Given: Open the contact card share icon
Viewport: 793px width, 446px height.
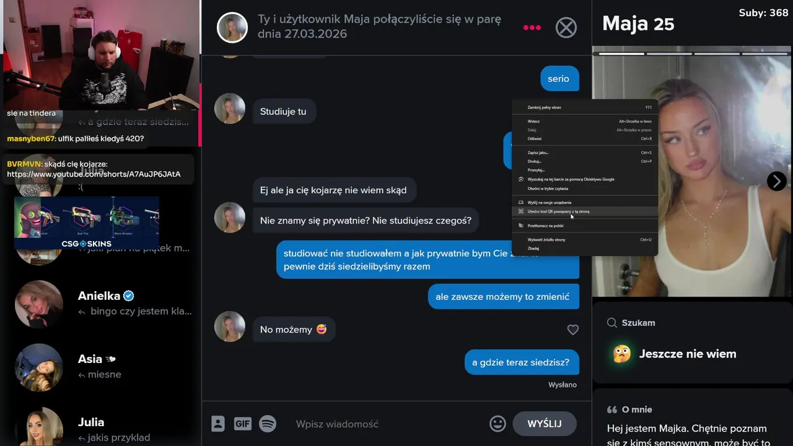Looking at the screenshot, I should (x=218, y=424).
